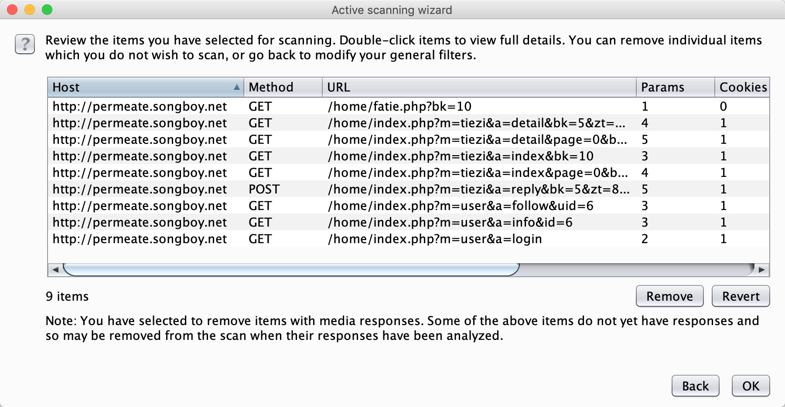Click the horizontal scrollbar thumb
This screenshot has width=785, height=407.
291,270
